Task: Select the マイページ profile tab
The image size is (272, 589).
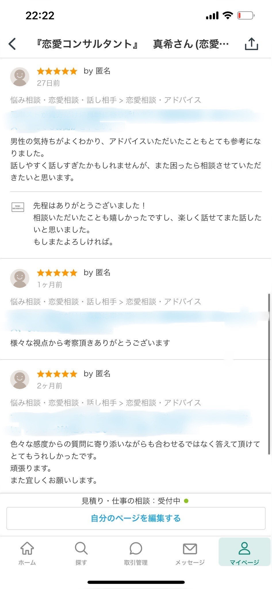Action: pyautogui.click(x=244, y=553)
